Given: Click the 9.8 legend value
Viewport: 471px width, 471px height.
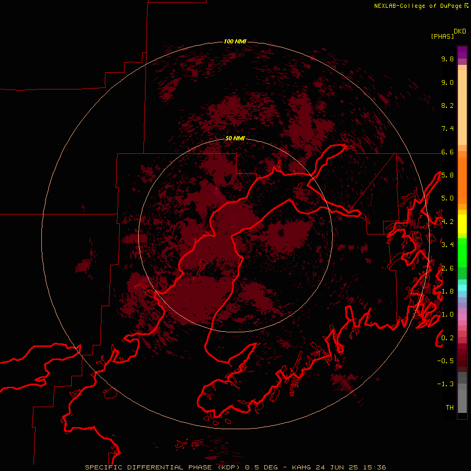Looking at the screenshot, I should click(x=447, y=59).
